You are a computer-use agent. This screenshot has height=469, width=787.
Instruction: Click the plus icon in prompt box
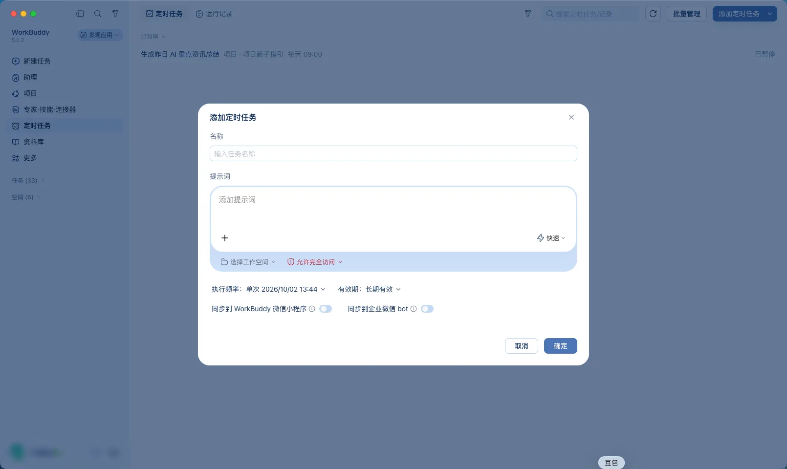tap(225, 238)
